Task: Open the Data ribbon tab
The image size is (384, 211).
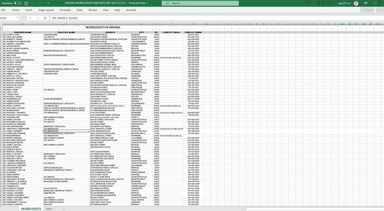Action: click(x=79, y=10)
